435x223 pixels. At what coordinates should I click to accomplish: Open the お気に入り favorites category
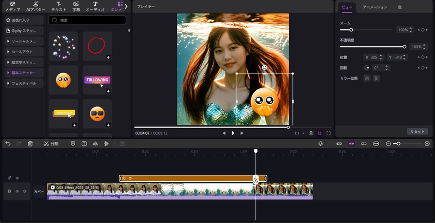coord(24,20)
